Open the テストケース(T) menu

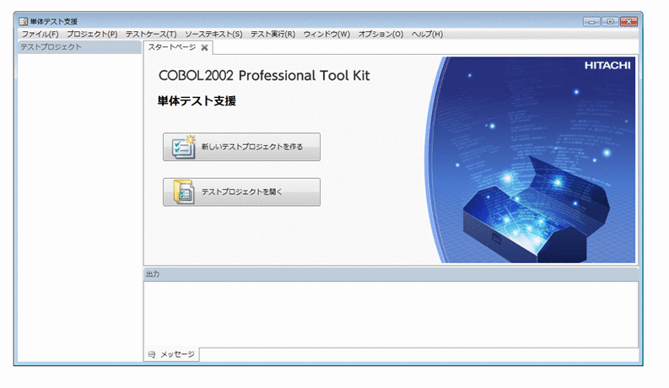(x=151, y=34)
